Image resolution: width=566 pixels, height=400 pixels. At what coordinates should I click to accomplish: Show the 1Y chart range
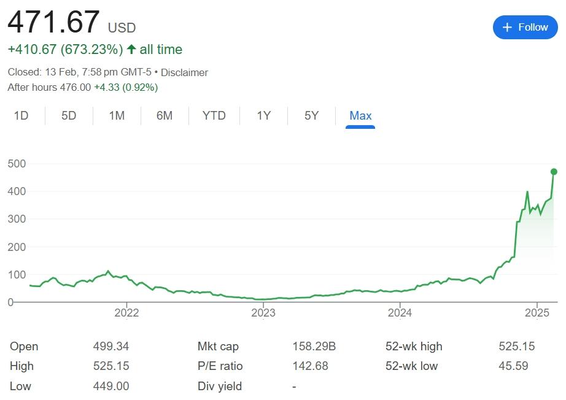[263, 115]
